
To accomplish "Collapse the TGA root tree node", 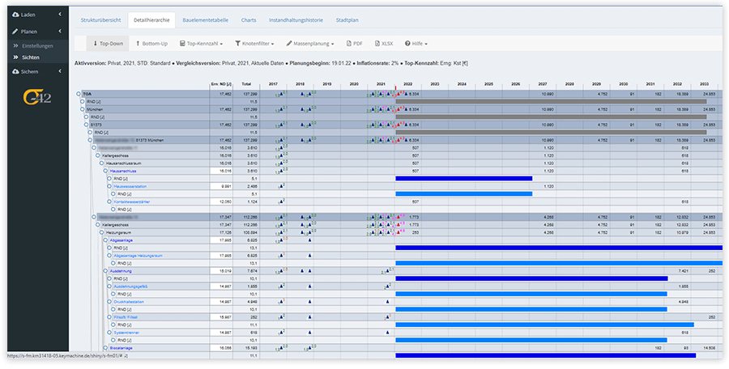I will tap(78, 94).
